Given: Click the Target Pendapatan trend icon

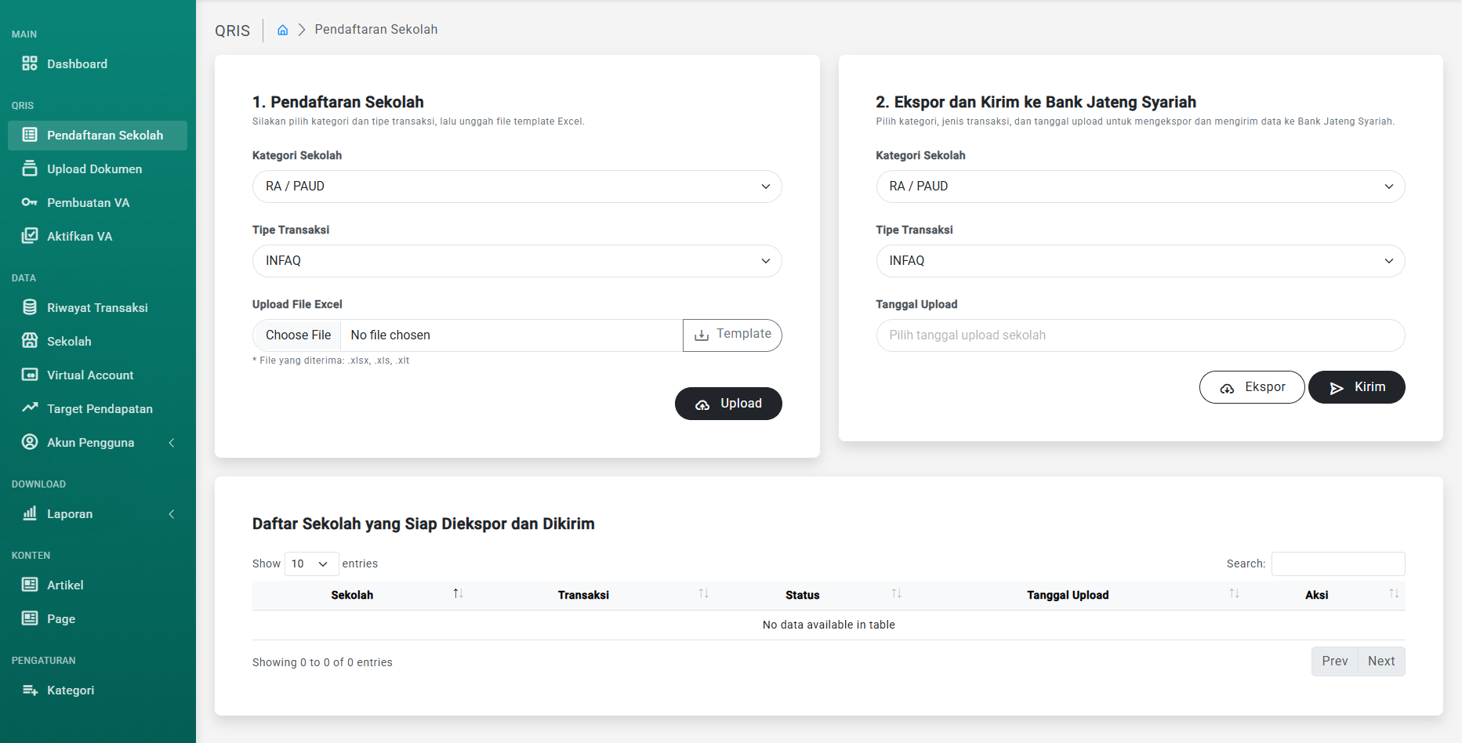Looking at the screenshot, I should [30, 408].
